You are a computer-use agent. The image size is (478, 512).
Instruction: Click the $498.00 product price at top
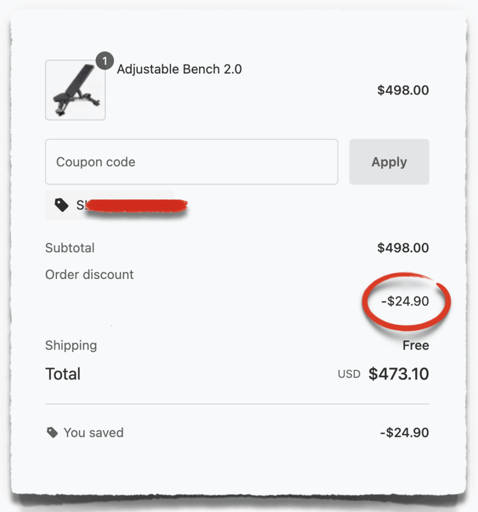tap(402, 90)
